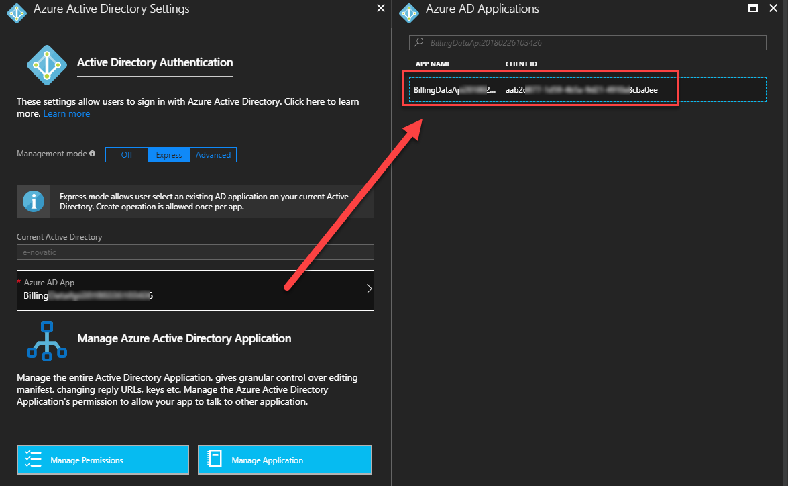788x486 pixels.
Task: Click the large Active Directory Authentication logo
Action: click(x=47, y=65)
